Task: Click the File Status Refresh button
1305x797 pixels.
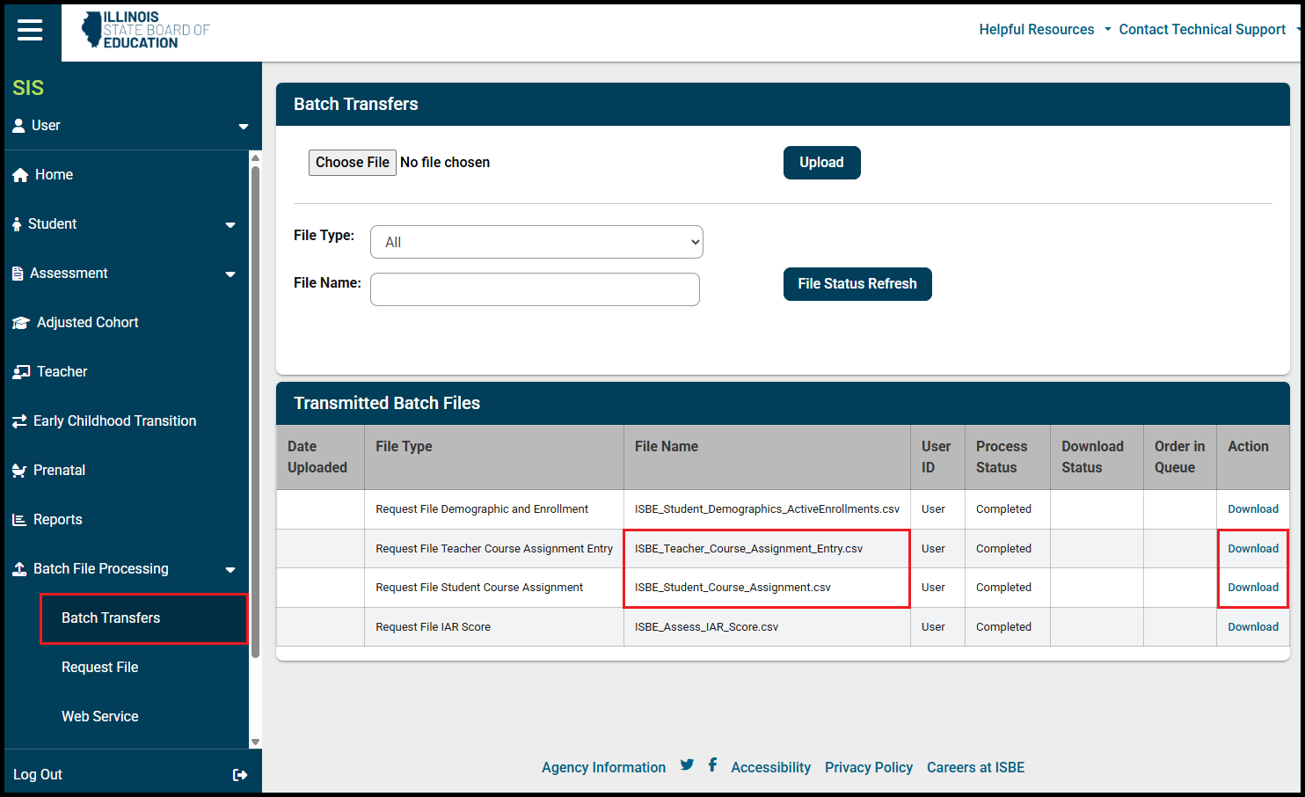Action: tap(857, 284)
